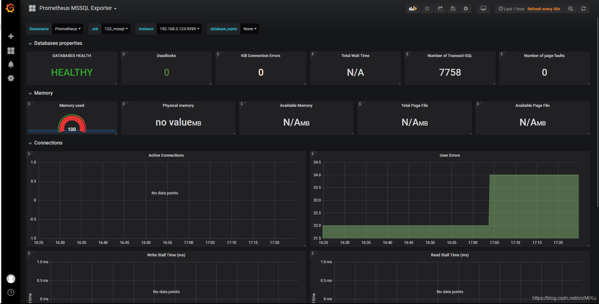
Task: Open the database_name None dropdown
Action: (250, 29)
